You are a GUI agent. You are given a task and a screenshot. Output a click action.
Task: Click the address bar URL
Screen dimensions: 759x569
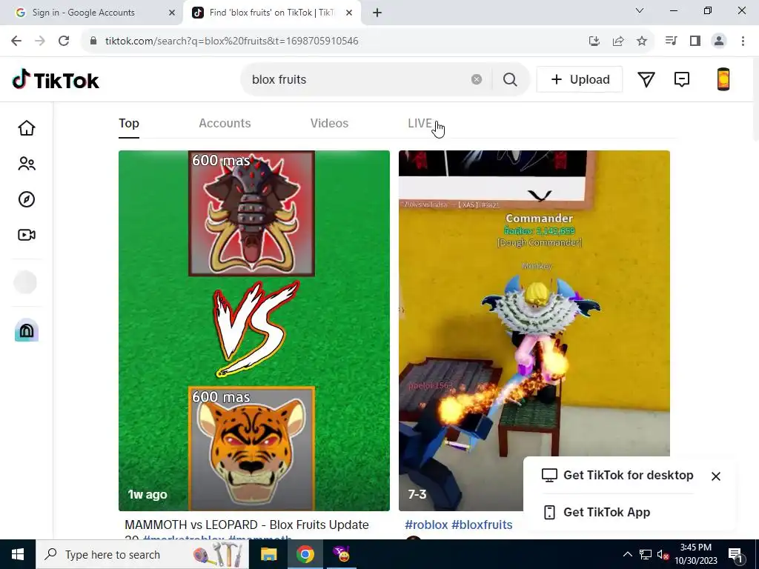(231, 41)
